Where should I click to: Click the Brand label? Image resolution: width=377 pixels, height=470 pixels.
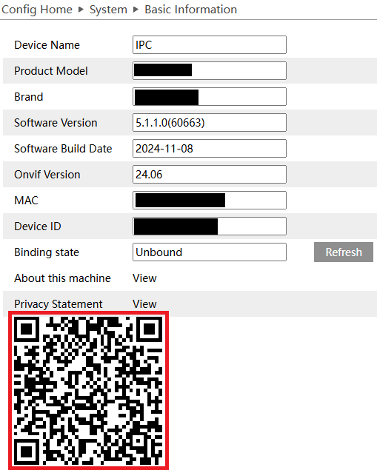(29, 97)
